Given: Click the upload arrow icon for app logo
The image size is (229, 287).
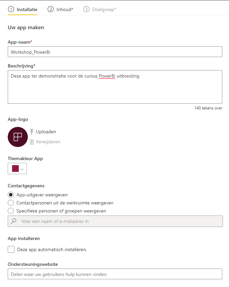Looking at the screenshot, I should [32, 132].
